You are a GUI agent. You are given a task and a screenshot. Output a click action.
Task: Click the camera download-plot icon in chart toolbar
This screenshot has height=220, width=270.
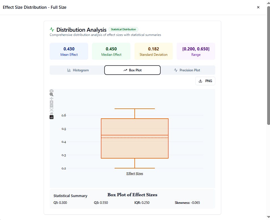click(52, 91)
